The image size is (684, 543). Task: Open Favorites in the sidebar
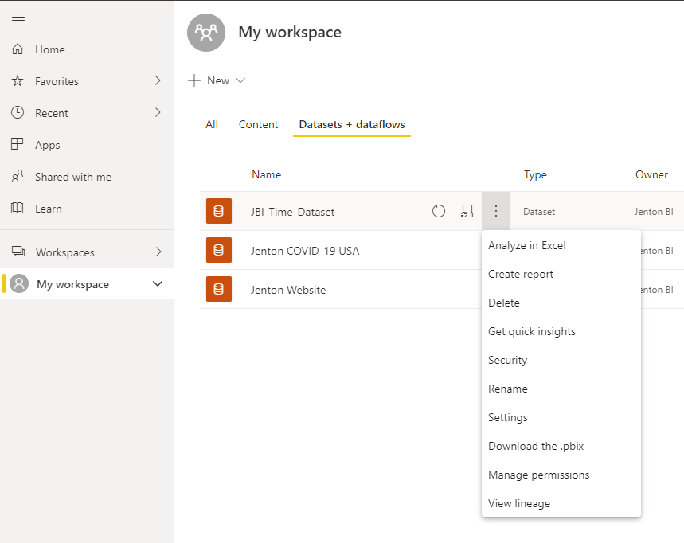(57, 81)
